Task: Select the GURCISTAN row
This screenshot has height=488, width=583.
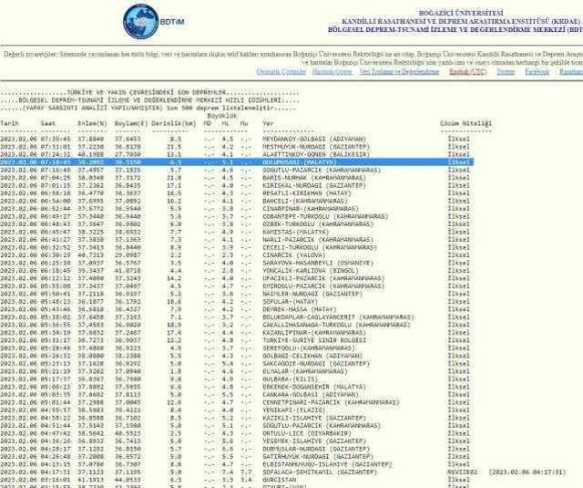Action: pos(237,480)
